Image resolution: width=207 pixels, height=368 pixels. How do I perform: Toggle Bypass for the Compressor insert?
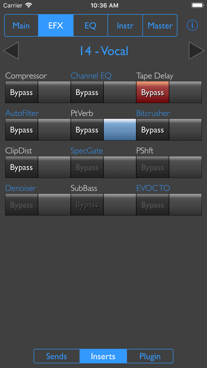(x=21, y=92)
